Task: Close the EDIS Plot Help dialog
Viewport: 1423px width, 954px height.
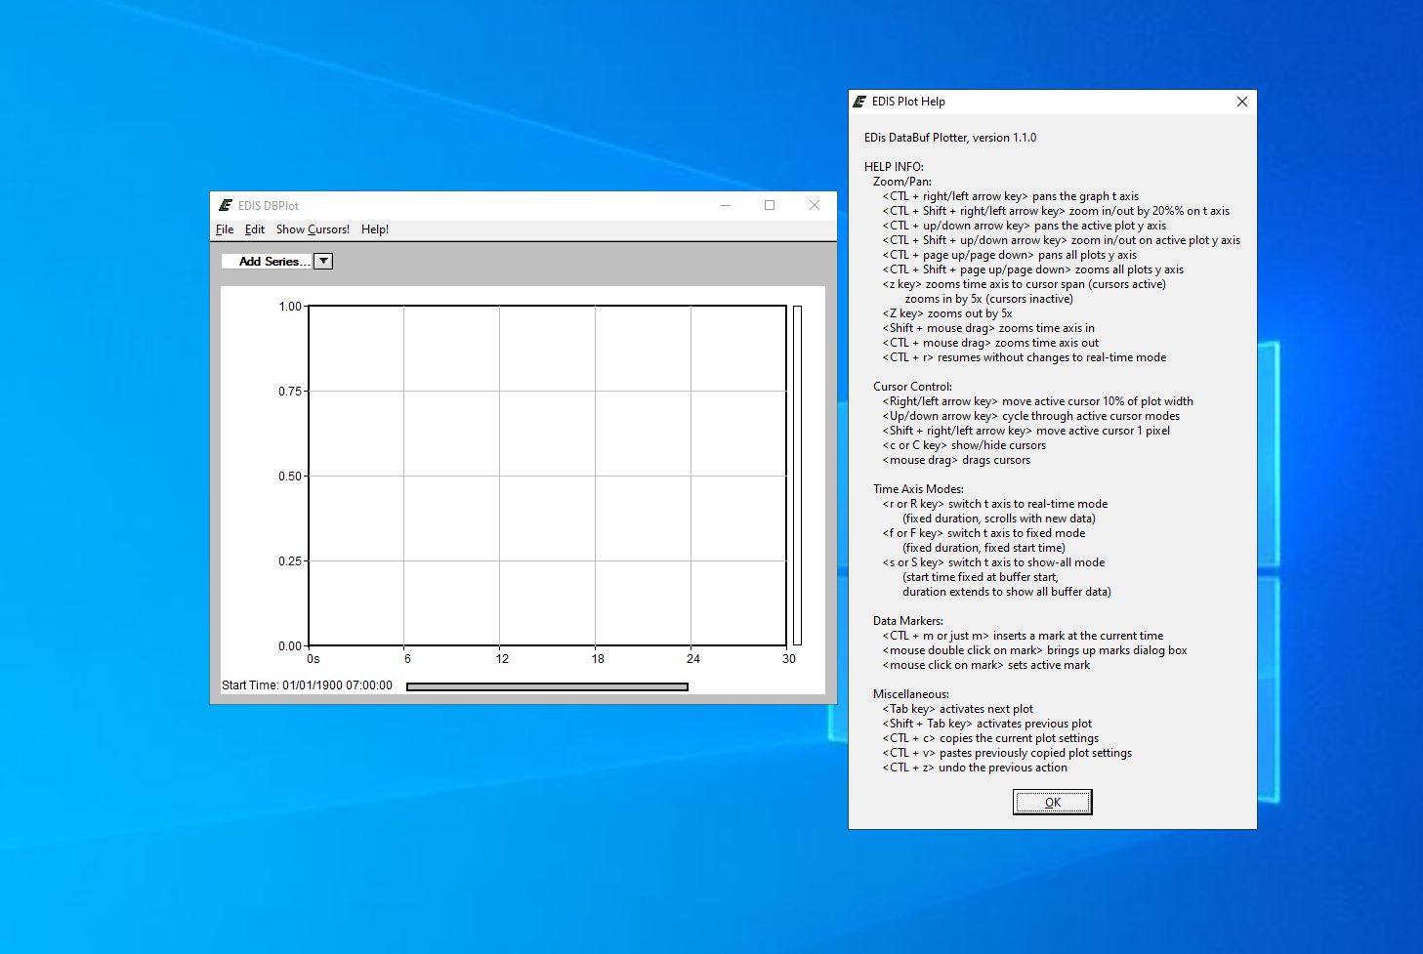Action: pos(1241,102)
